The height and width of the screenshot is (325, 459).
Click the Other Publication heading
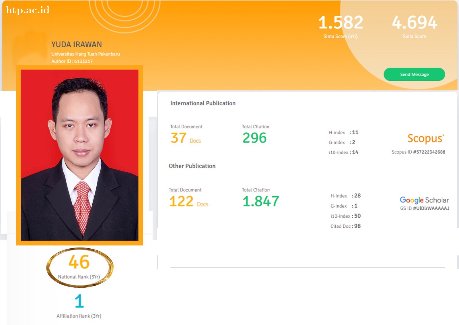coord(192,166)
